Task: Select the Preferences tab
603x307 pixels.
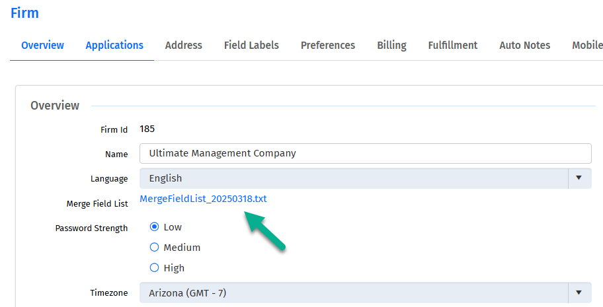Action: tap(328, 46)
